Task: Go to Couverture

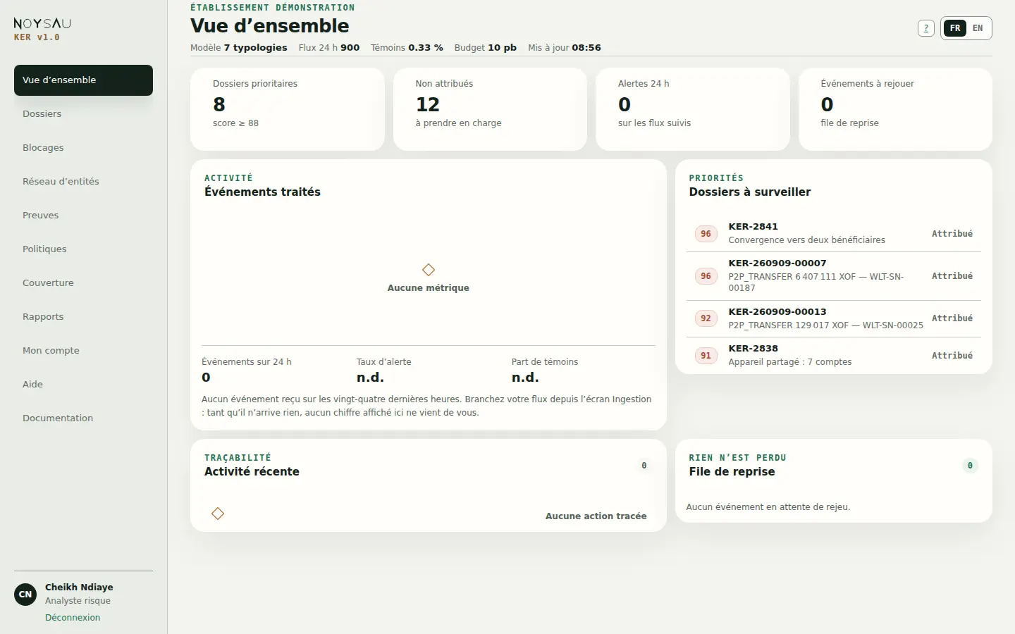Action: pyautogui.click(x=83, y=283)
